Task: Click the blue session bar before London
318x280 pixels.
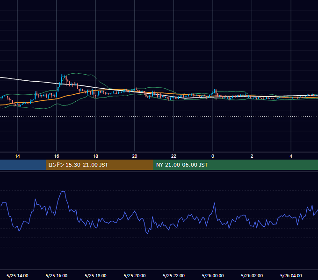Action: [x=23, y=165]
